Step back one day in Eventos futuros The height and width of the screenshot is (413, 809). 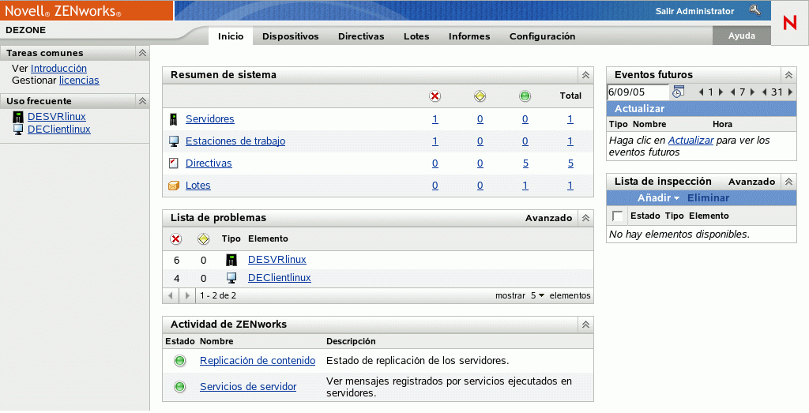click(x=701, y=92)
